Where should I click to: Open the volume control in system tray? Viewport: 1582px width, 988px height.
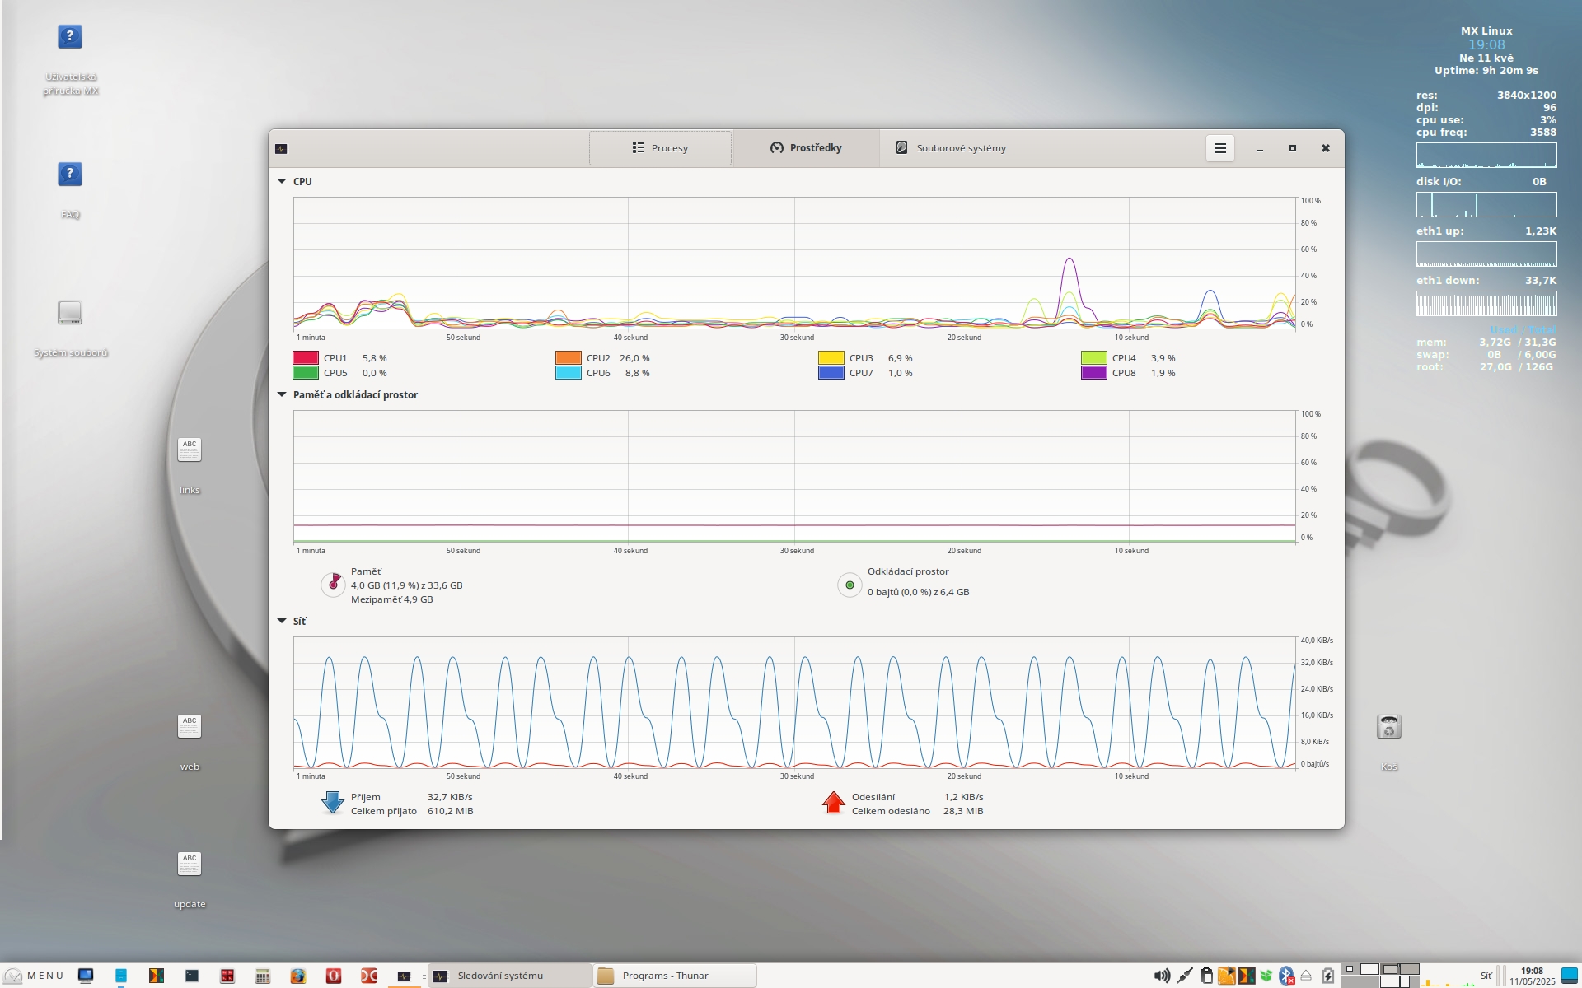[1162, 976]
